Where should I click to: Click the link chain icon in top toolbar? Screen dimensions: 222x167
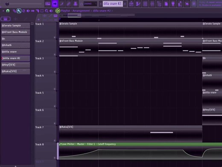point(69,4)
